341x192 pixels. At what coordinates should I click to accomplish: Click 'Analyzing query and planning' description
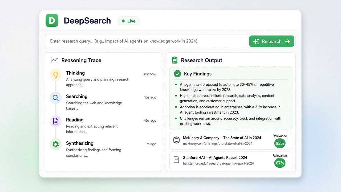[98, 82]
